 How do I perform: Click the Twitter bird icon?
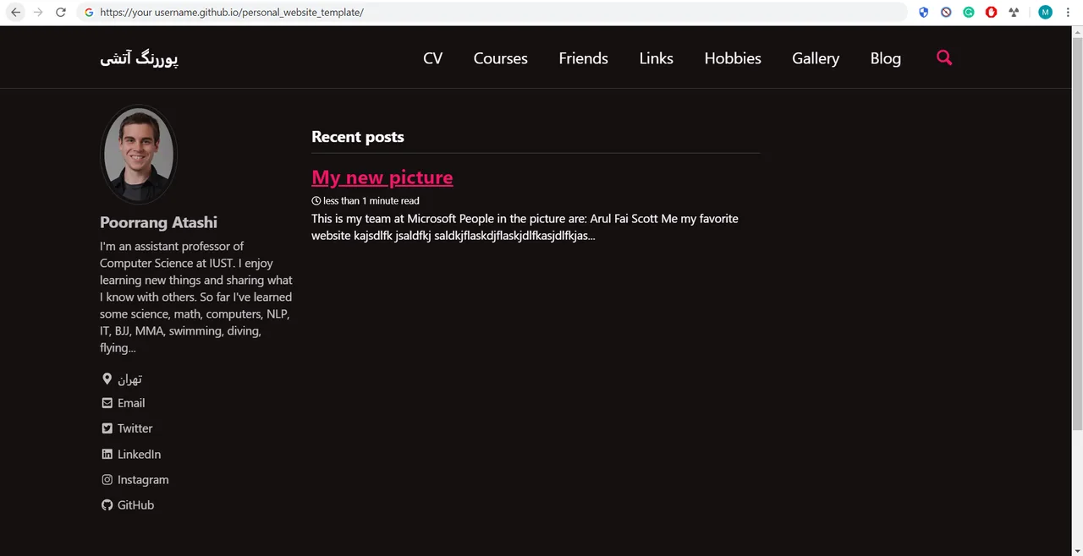[x=107, y=428]
